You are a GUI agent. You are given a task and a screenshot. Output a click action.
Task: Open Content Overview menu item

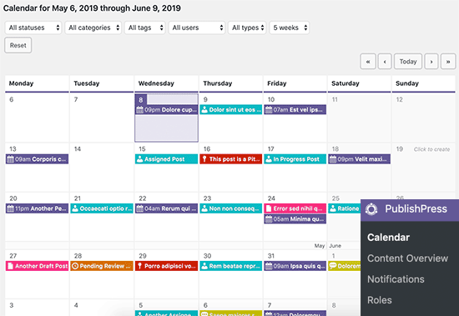tap(407, 258)
